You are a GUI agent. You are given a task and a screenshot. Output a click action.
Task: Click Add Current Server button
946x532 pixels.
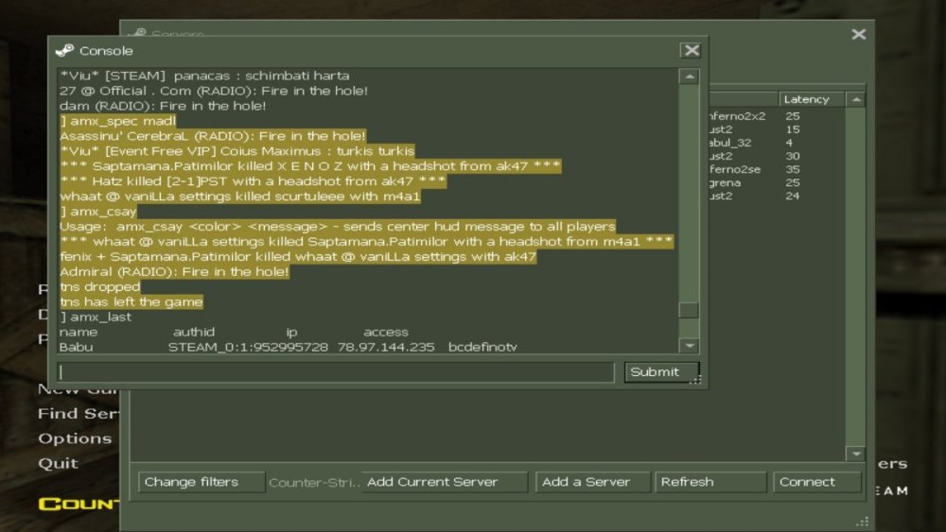[445, 482]
